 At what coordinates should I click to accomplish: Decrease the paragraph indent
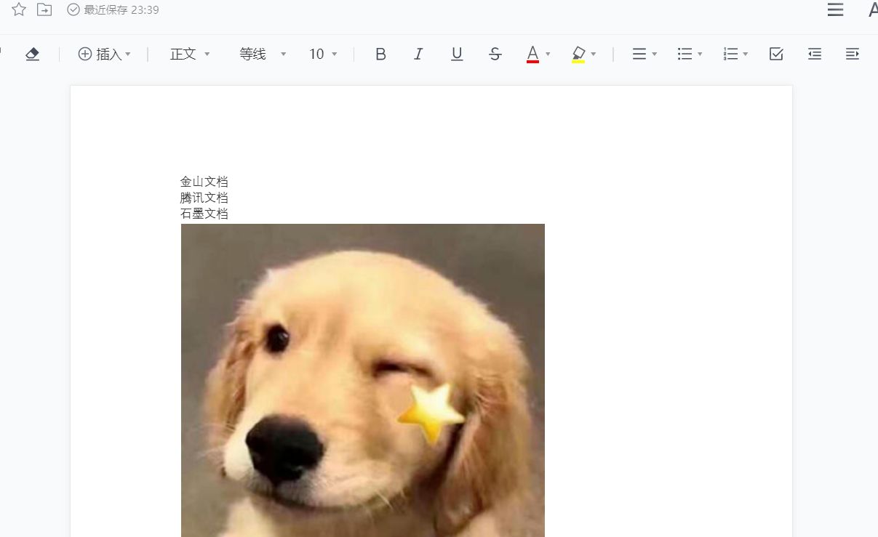815,54
